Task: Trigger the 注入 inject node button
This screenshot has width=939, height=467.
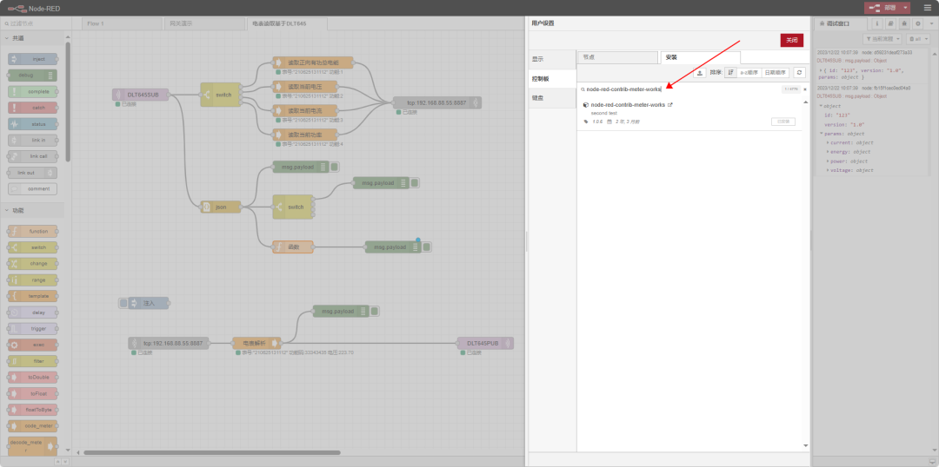Action: (x=123, y=303)
